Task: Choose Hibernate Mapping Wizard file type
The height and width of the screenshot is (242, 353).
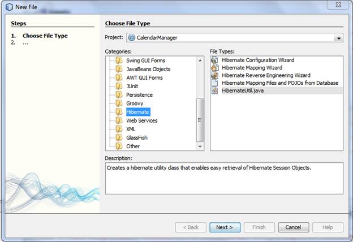Action: tap(252, 68)
